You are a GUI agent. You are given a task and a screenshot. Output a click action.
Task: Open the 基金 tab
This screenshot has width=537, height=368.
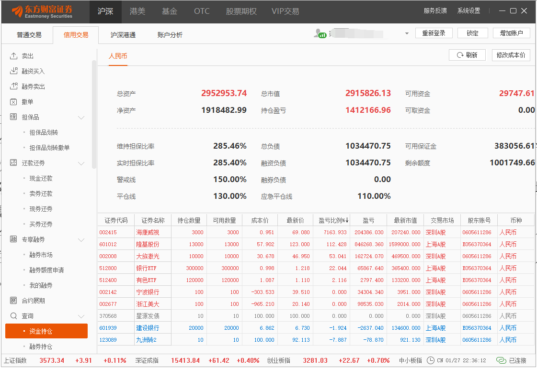170,11
